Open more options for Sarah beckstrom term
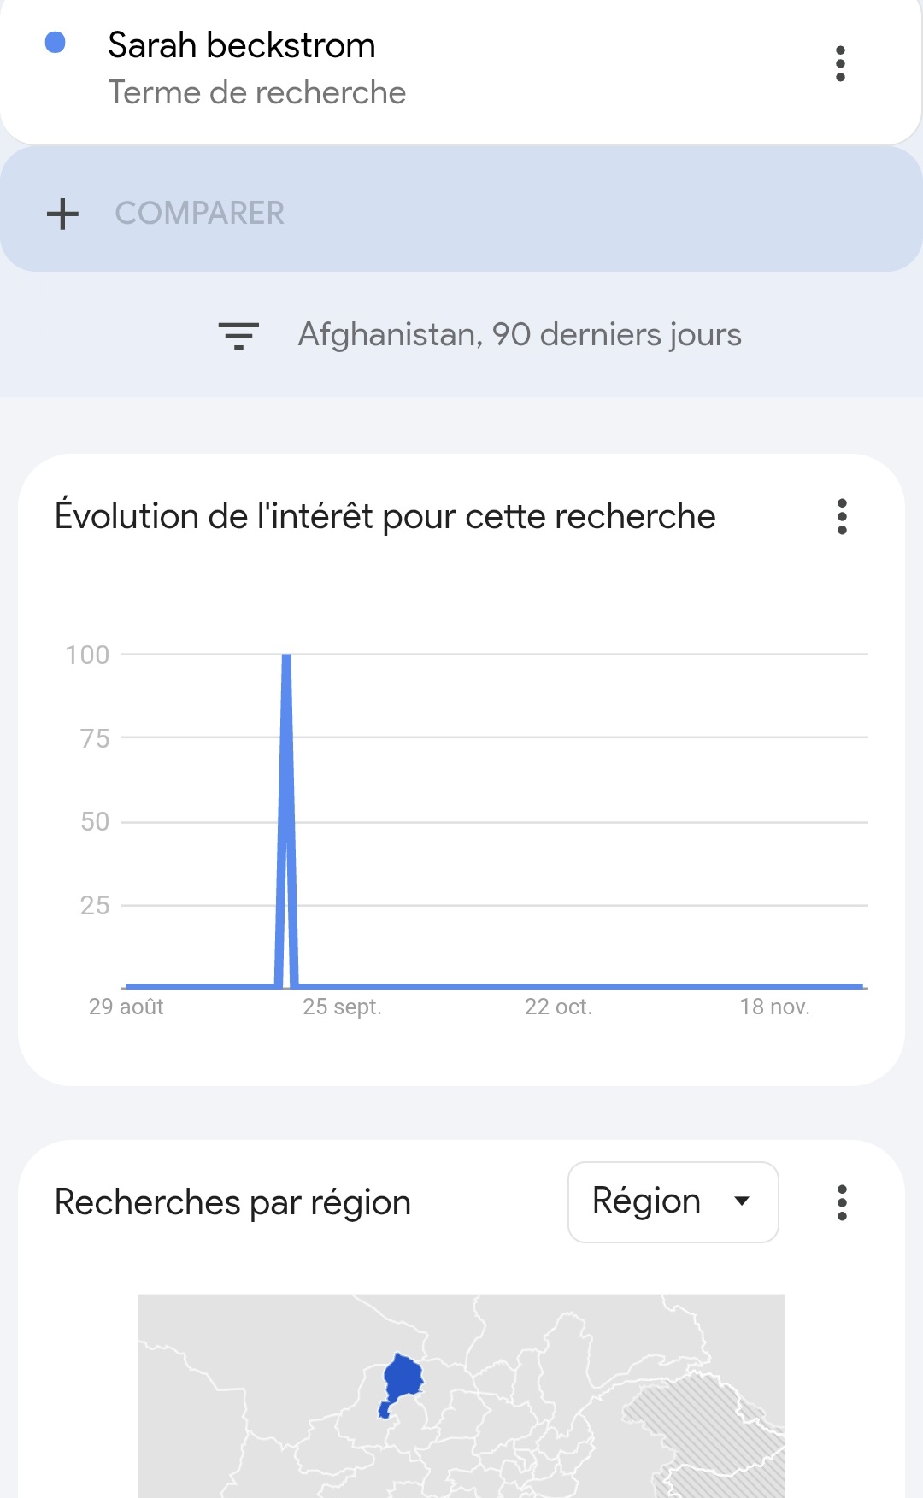Screen dimensions: 923x1498 point(840,64)
